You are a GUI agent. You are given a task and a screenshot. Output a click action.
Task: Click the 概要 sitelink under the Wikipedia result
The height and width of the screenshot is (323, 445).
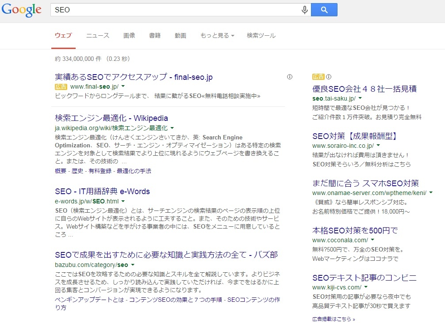pyautogui.click(x=60, y=170)
